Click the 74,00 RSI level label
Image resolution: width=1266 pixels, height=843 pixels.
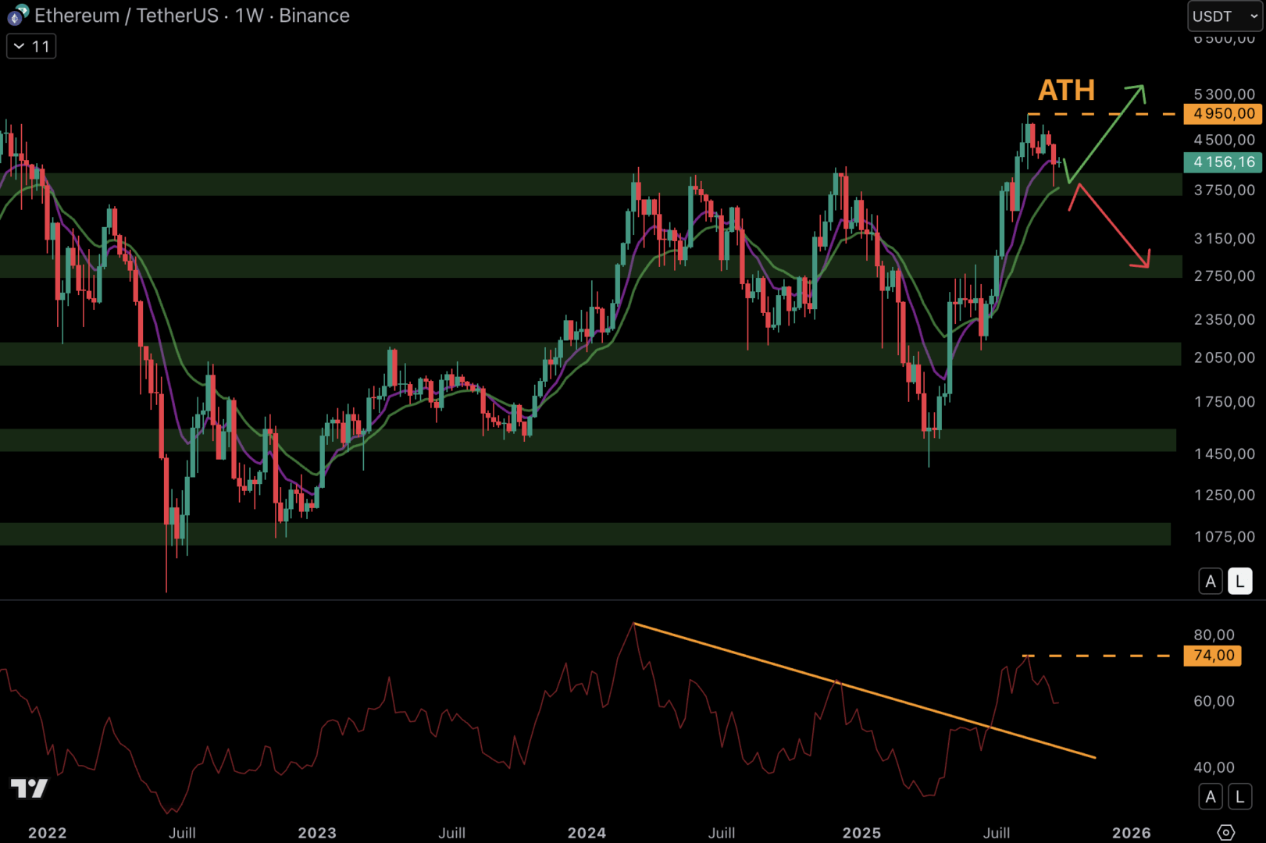[x=1213, y=656]
